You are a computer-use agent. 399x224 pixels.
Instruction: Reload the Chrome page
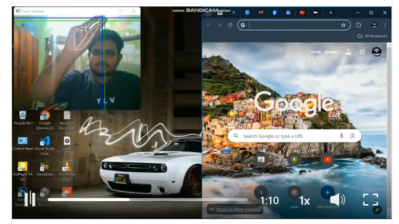[x=230, y=25]
